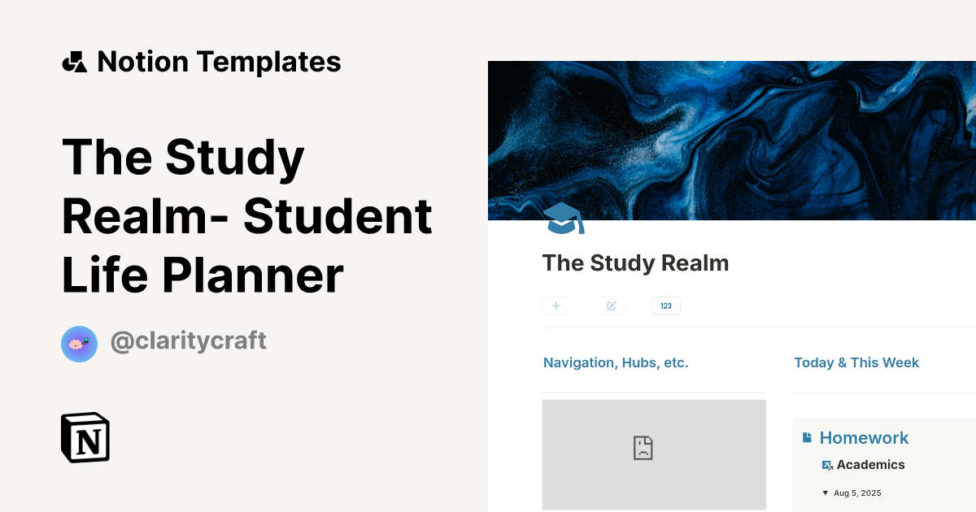Open the edit/compose pencil icon

[611, 306]
